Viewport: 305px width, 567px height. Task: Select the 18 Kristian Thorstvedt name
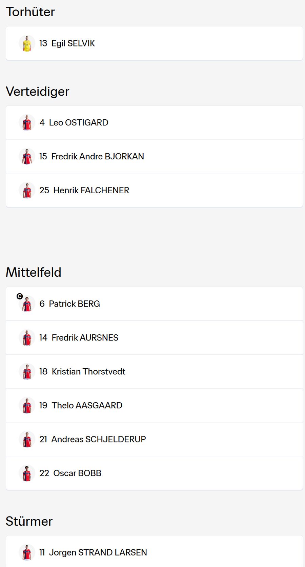pos(82,371)
